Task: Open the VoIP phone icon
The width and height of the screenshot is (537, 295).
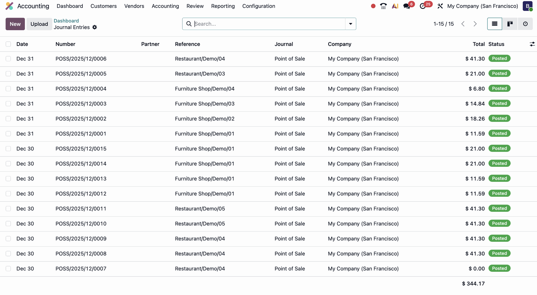Action: [383, 6]
